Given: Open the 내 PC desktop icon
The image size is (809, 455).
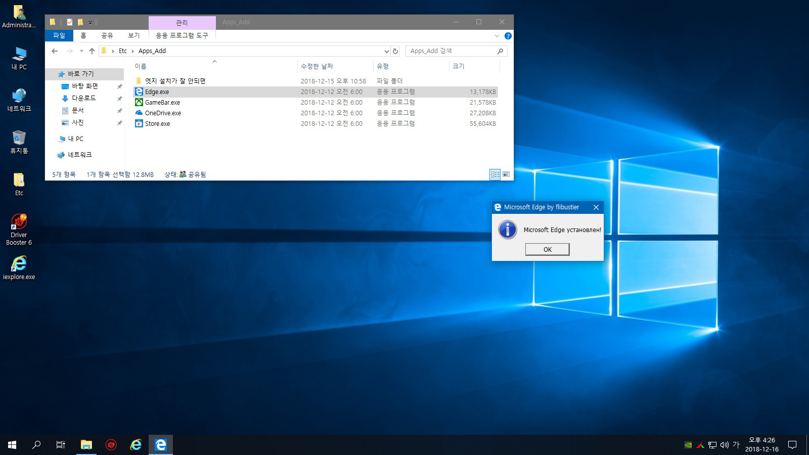Looking at the screenshot, I should pos(19,58).
